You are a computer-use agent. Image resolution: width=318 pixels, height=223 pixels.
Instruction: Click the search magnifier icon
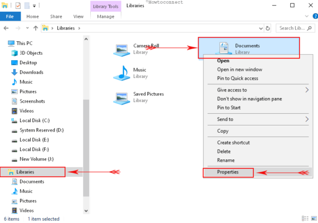coord(310,28)
